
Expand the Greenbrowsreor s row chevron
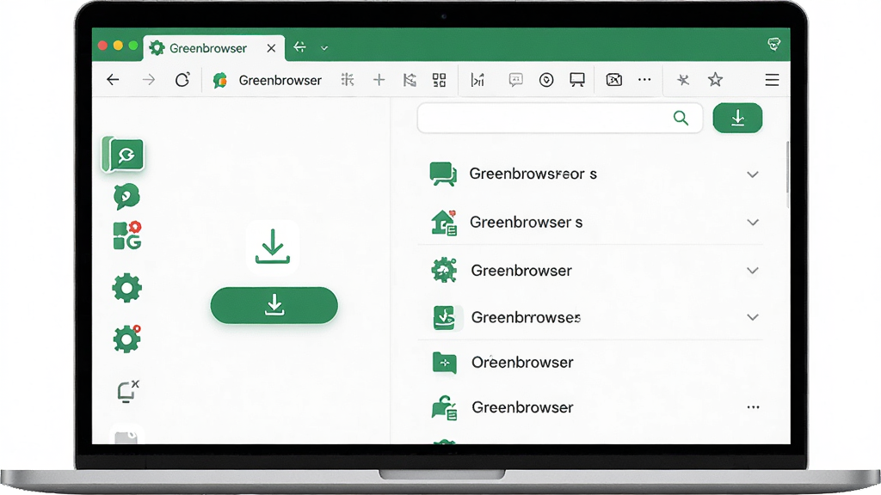(x=753, y=174)
